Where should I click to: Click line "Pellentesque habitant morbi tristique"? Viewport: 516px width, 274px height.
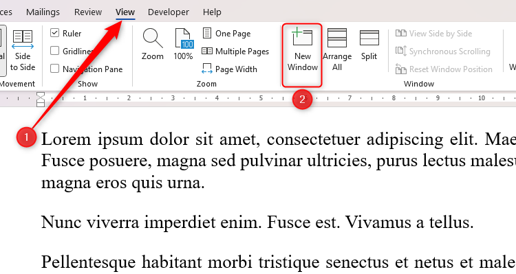tap(279, 262)
